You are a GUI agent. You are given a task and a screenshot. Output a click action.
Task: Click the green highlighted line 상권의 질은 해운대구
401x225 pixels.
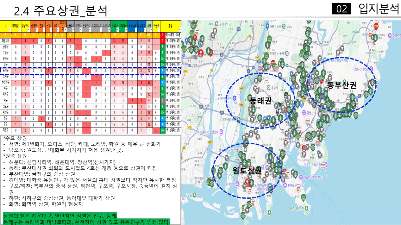pos(60,216)
